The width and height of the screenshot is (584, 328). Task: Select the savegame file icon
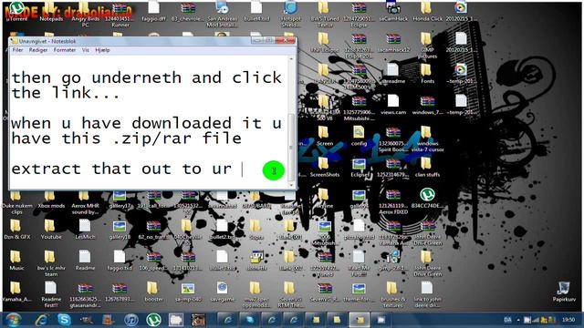(x=222, y=292)
